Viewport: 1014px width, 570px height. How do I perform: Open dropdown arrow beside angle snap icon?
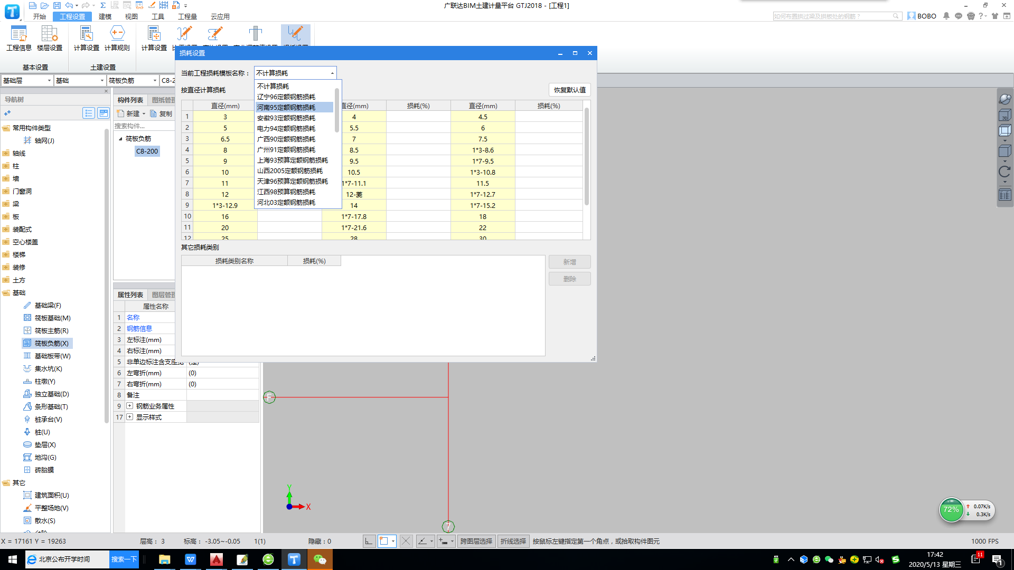pos(431,541)
